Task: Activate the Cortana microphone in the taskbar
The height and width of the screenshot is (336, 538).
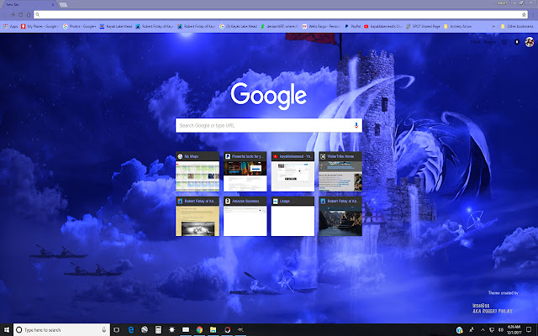Action: [x=104, y=330]
